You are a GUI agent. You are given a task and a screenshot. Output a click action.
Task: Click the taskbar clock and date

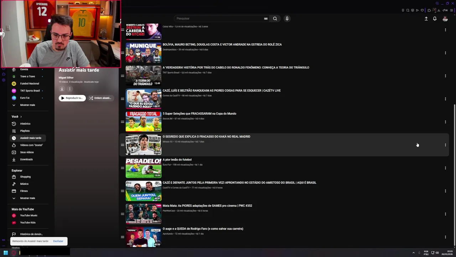click(x=447, y=253)
